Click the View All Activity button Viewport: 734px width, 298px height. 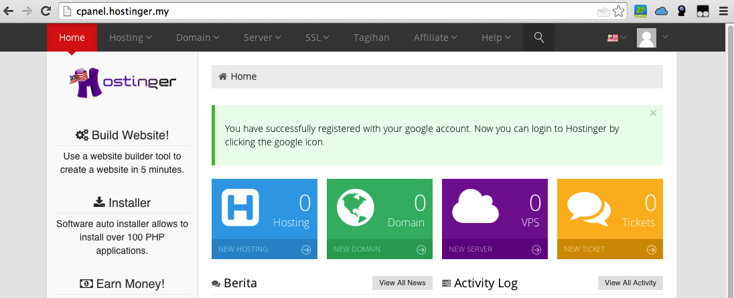(x=630, y=283)
